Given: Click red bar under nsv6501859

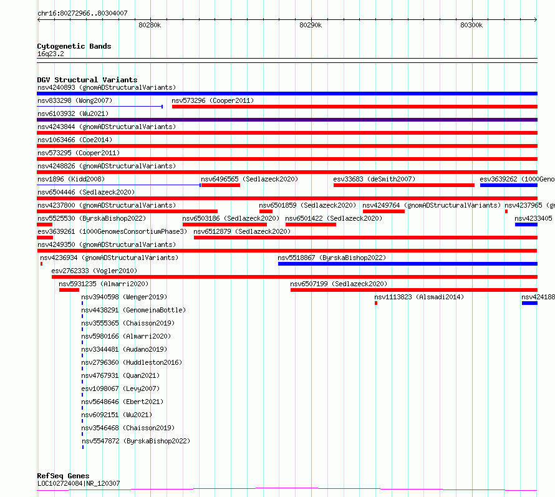Looking at the screenshot, I should tap(266, 211).
